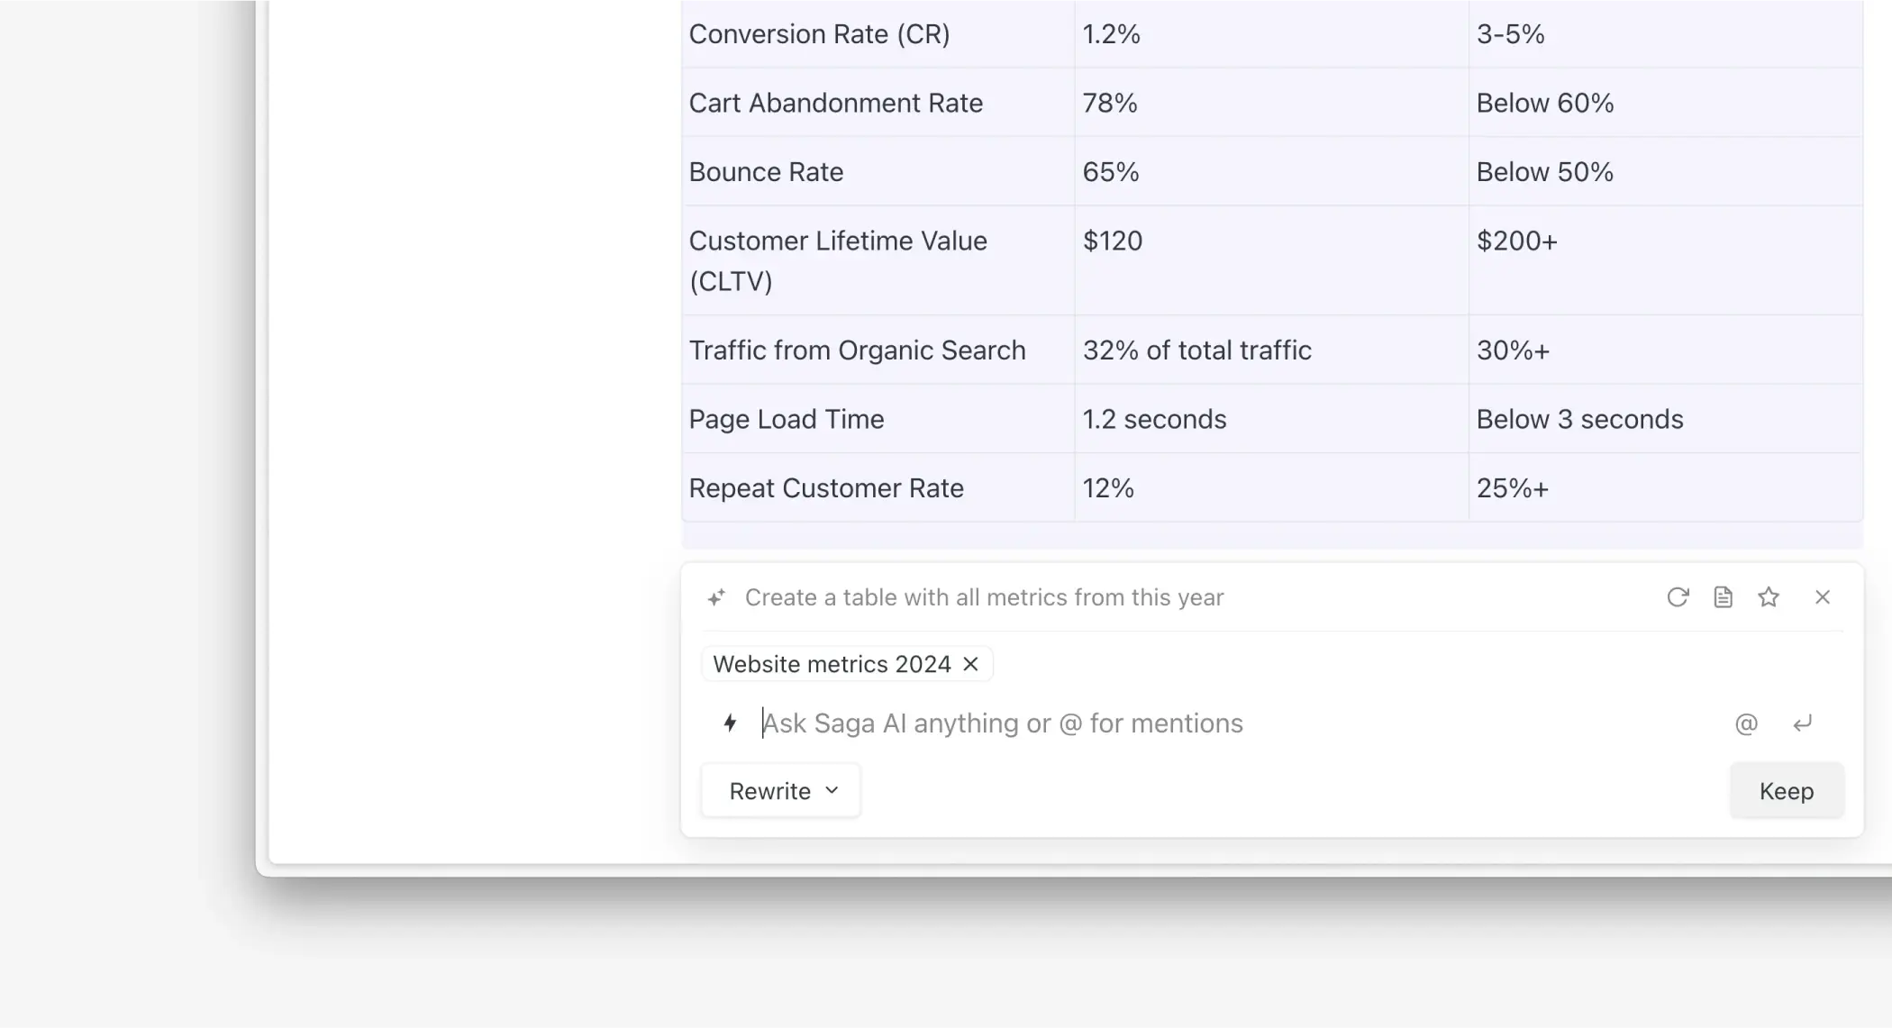Click the lightning bolt icon

coord(730,723)
